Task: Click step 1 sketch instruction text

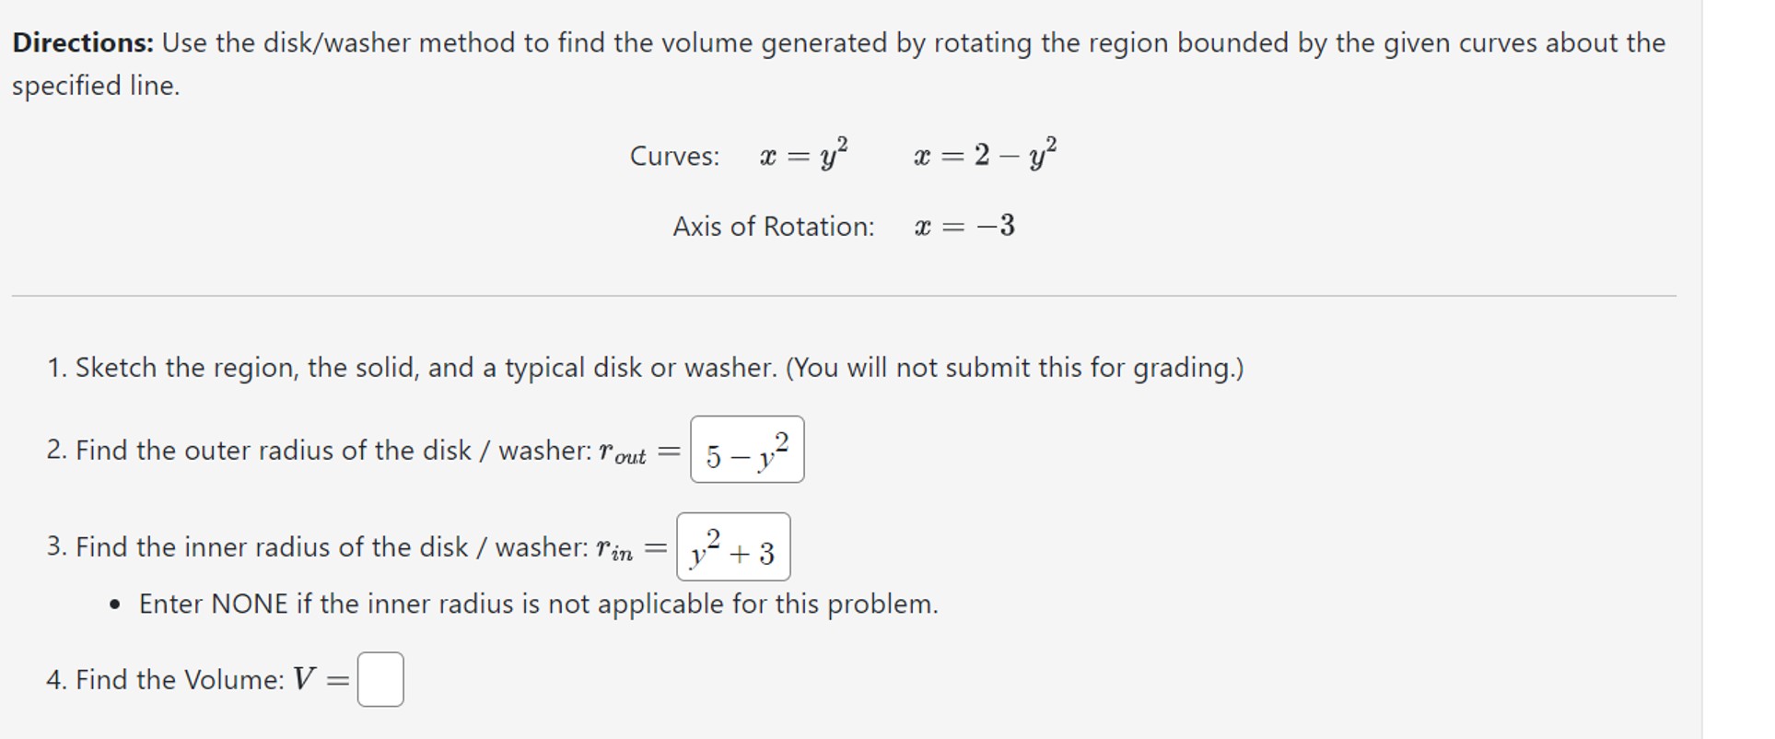Action: pyautogui.click(x=645, y=367)
